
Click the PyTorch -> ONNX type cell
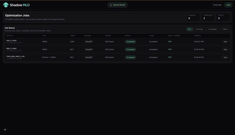49,57
